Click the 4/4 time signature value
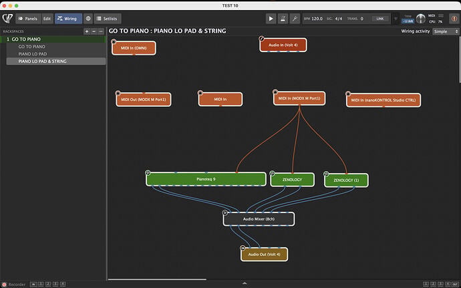 [338, 19]
